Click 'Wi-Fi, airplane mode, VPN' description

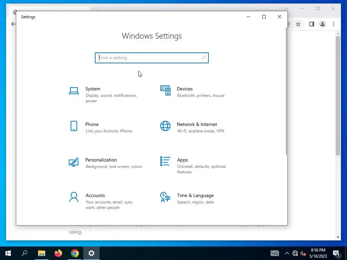[x=201, y=131]
